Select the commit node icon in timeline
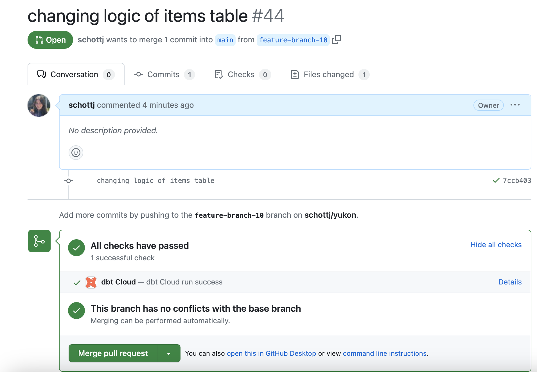This screenshot has width=537, height=372. click(x=68, y=180)
